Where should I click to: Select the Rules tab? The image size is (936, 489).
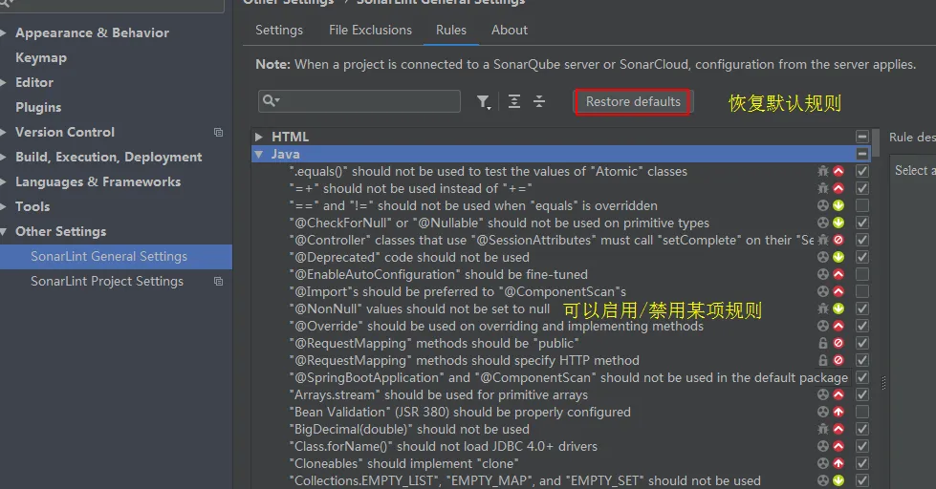(x=450, y=30)
